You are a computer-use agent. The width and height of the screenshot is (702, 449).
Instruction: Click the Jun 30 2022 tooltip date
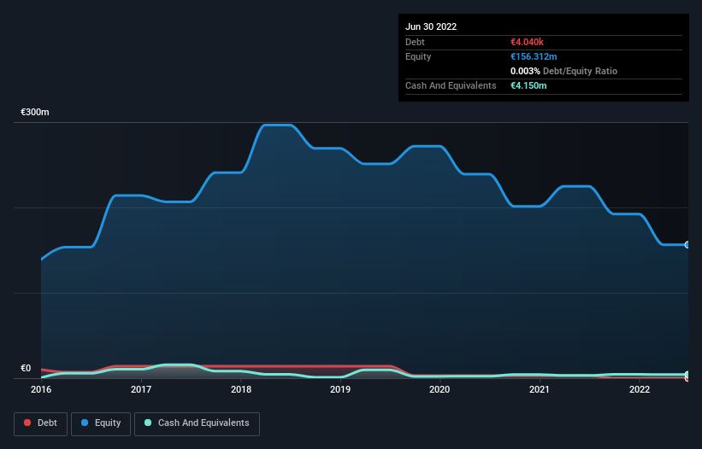[x=431, y=26]
